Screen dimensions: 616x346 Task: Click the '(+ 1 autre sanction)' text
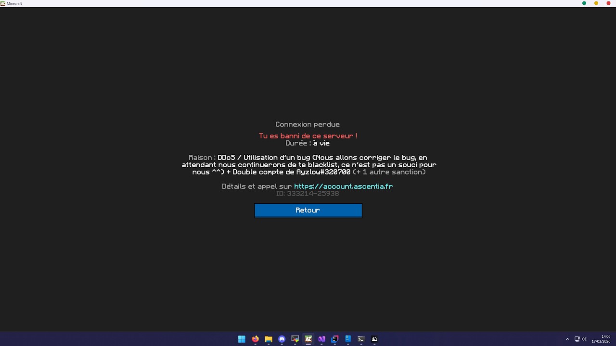click(x=389, y=172)
